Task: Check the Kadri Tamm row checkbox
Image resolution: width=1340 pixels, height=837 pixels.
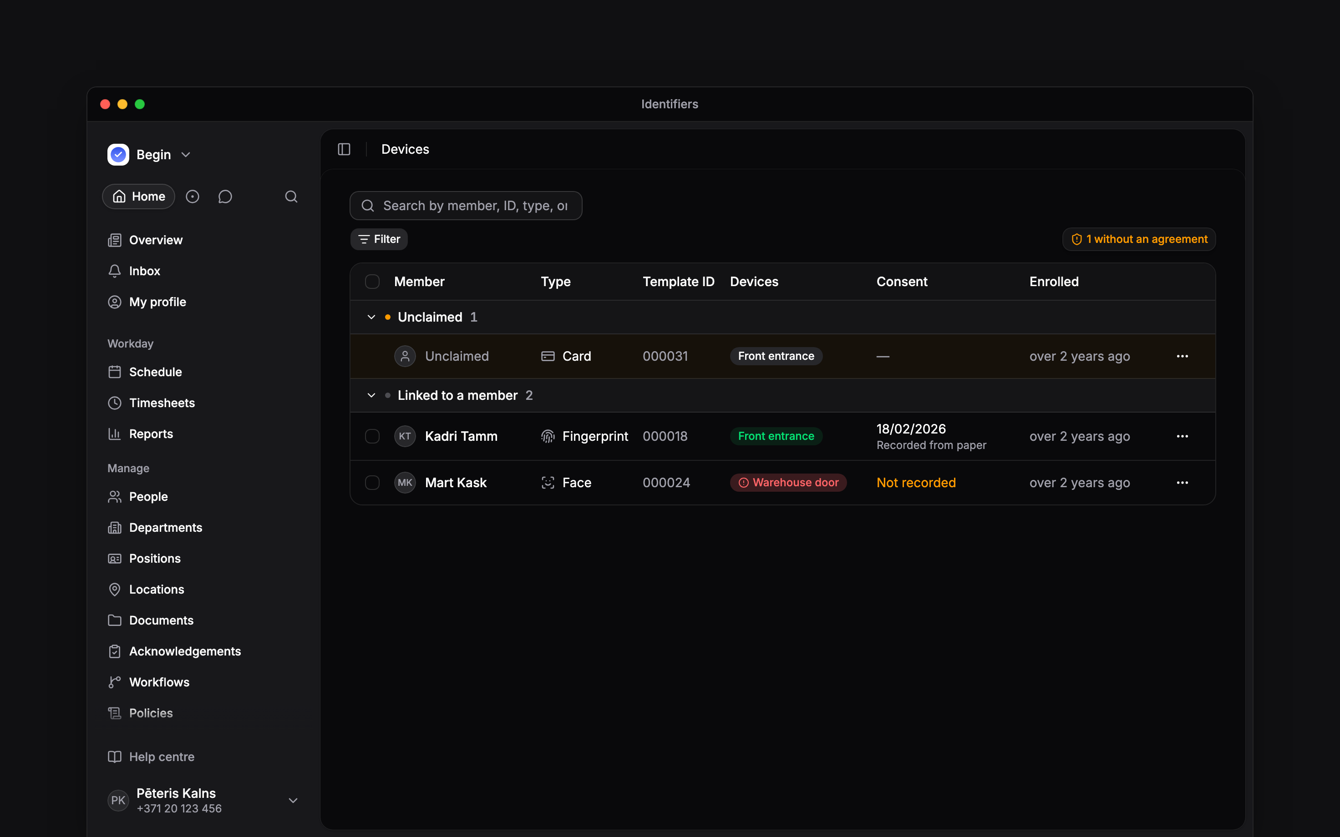Action: [x=372, y=436]
